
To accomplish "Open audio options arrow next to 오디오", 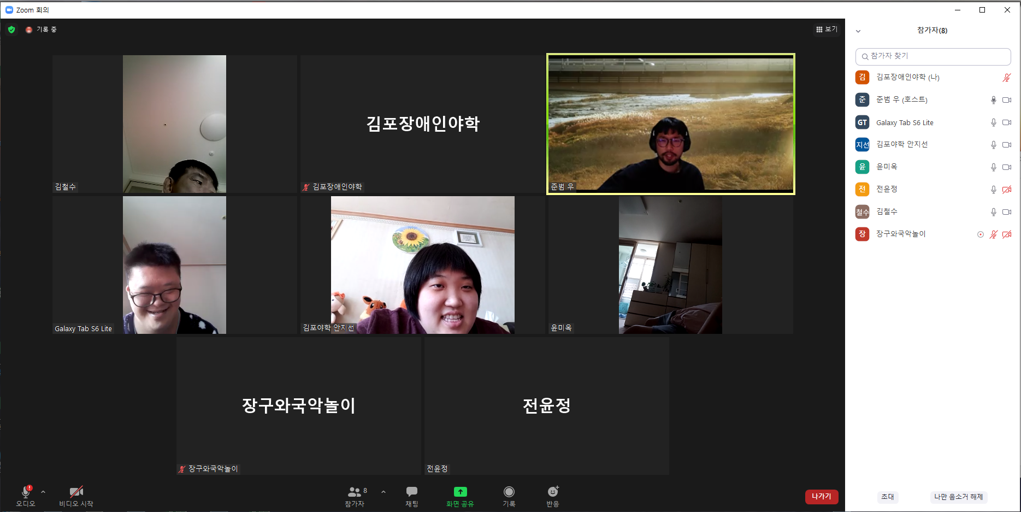I will coord(43,492).
